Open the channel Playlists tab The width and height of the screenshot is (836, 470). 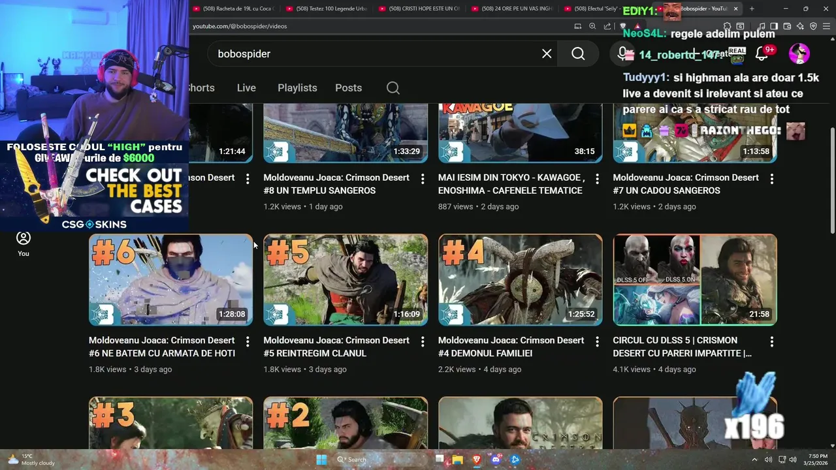(297, 87)
